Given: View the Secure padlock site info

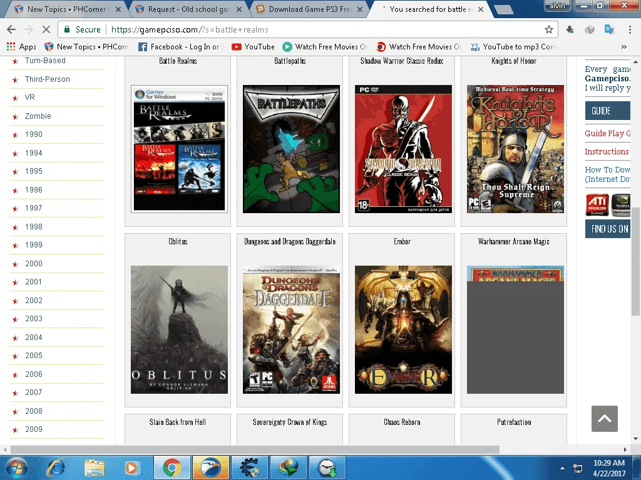Looking at the screenshot, I should click(x=82, y=29).
